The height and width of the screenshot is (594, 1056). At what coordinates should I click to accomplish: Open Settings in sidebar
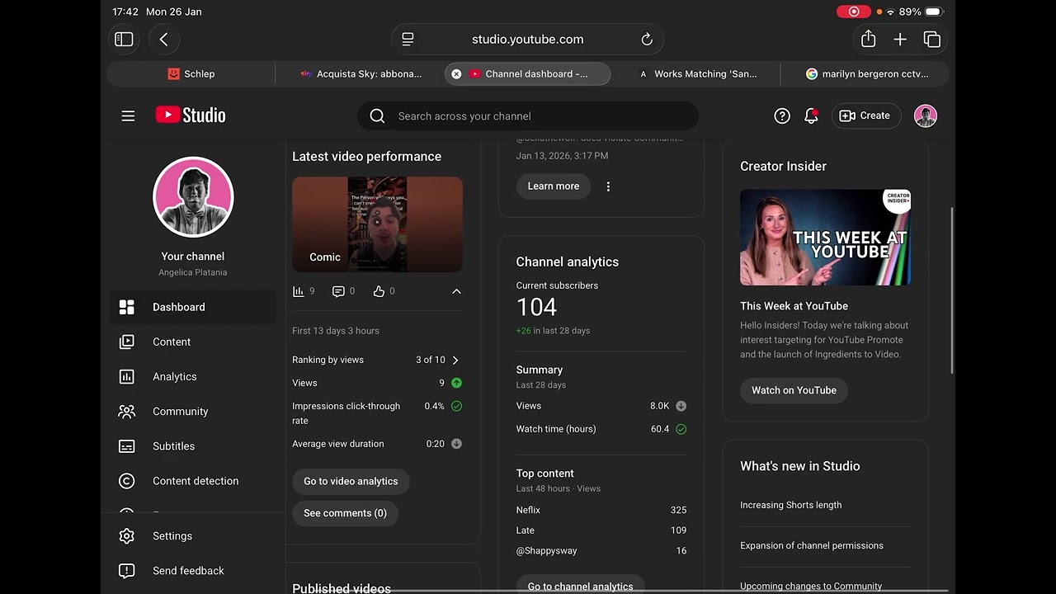193,536
